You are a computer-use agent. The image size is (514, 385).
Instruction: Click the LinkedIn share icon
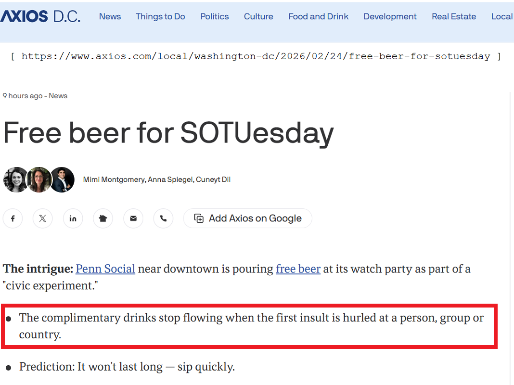[x=73, y=218]
